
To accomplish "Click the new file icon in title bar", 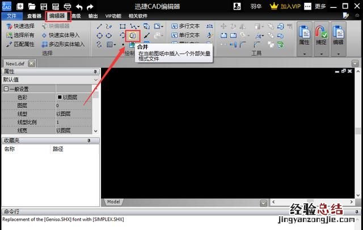I will tap(20, 6).
